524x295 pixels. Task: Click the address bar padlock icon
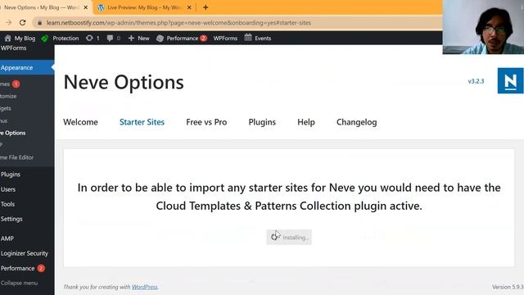(x=40, y=23)
